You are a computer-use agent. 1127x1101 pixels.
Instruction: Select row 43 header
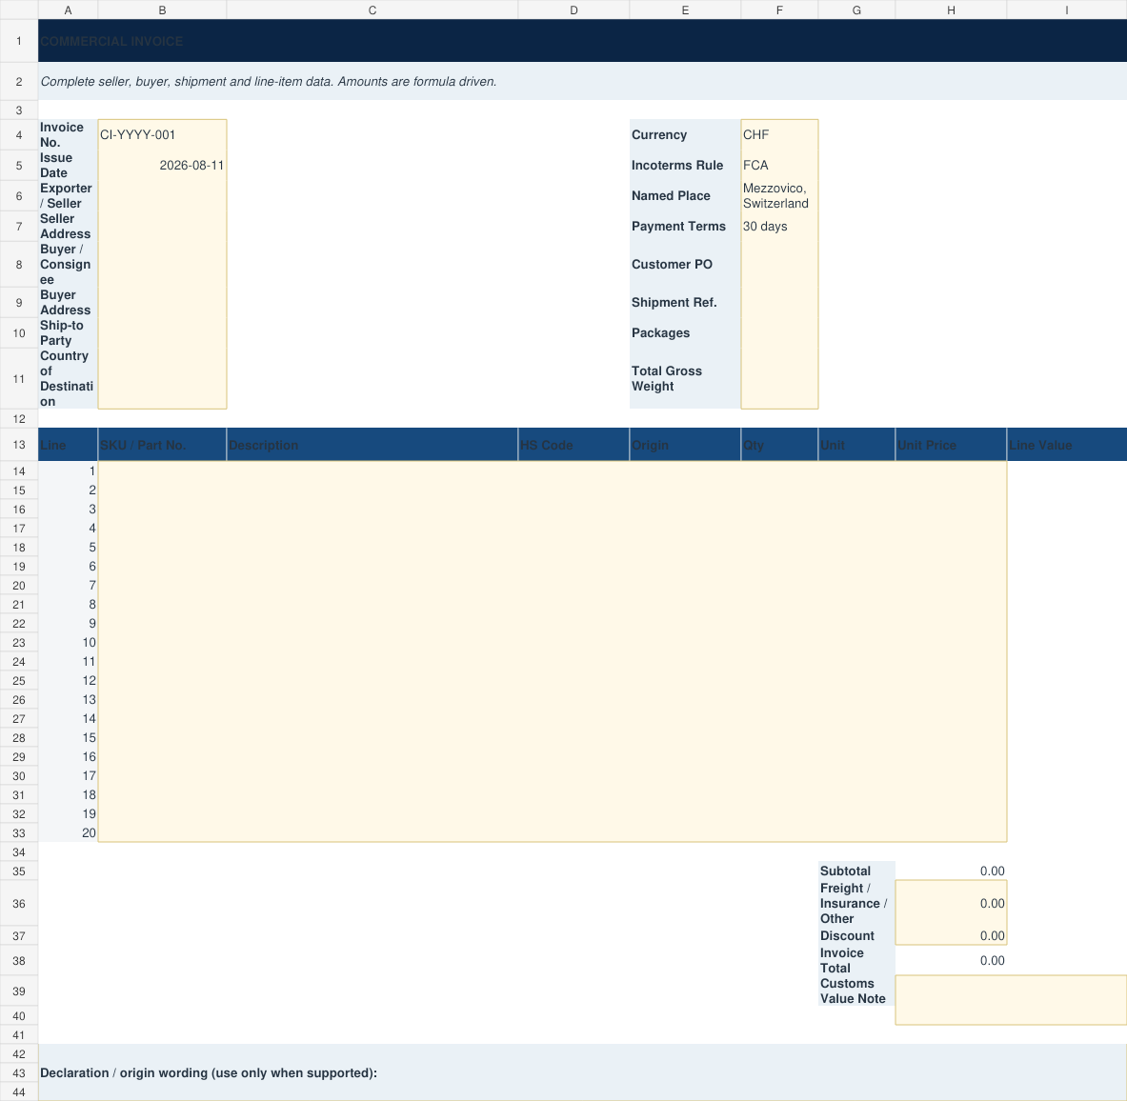click(x=19, y=1073)
